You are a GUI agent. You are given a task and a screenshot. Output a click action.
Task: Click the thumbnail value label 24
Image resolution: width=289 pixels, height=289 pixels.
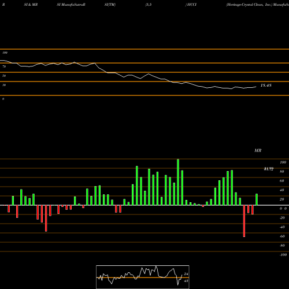pos(186,274)
